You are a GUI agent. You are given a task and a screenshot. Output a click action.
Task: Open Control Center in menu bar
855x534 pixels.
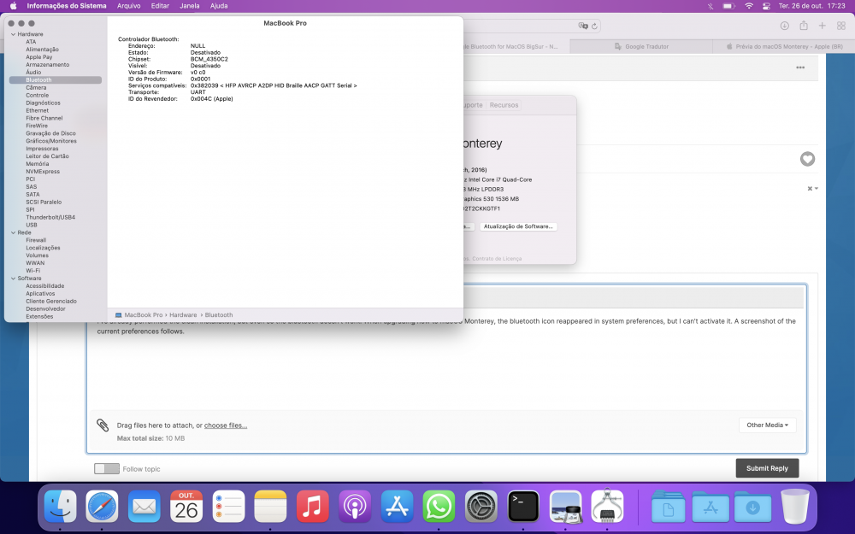(766, 6)
